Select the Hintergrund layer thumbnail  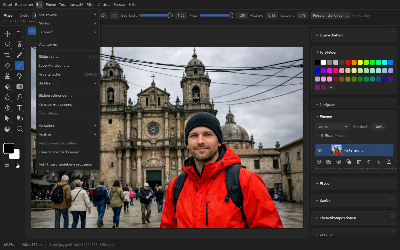coord(336,150)
